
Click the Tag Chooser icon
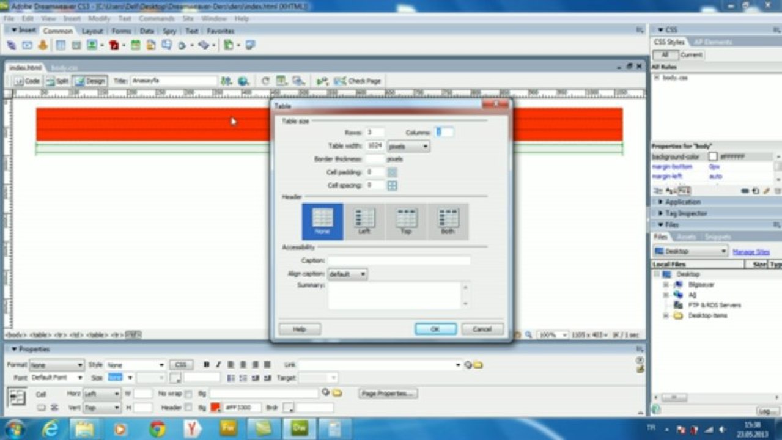click(x=249, y=45)
